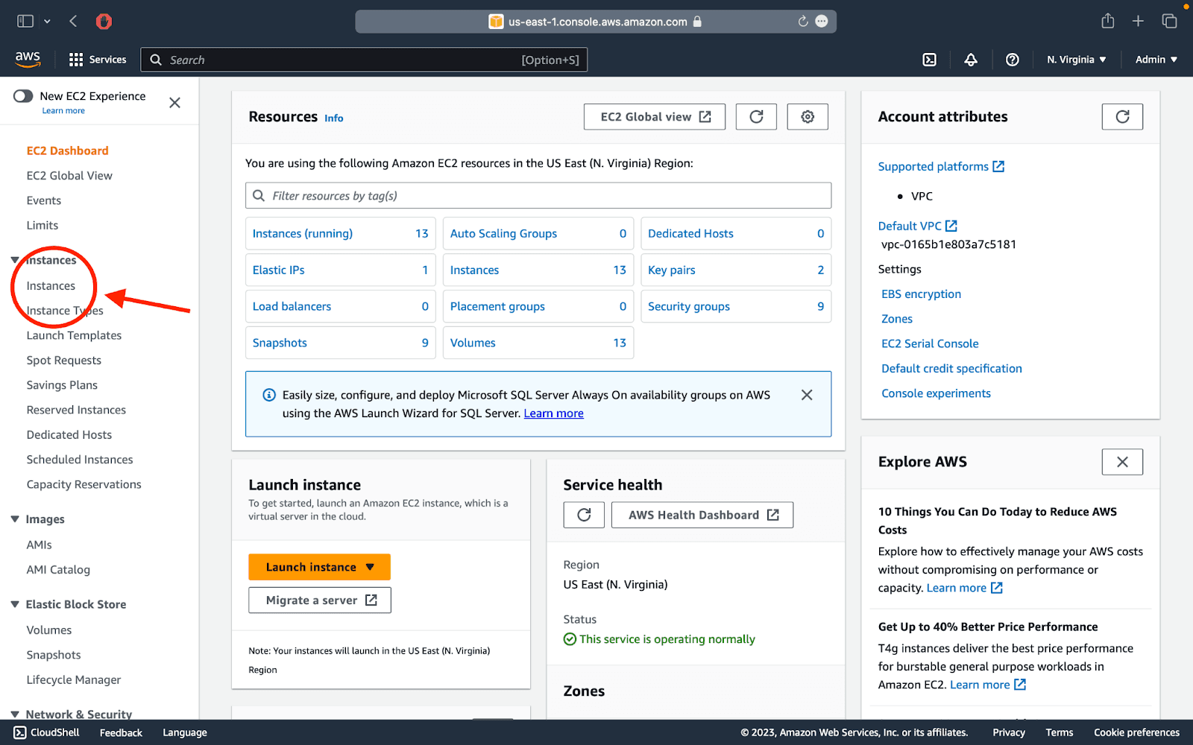Click the AWS console search field
Image resolution: width=1193 pixels, height=745 pixels.
[x=364, y=60]
